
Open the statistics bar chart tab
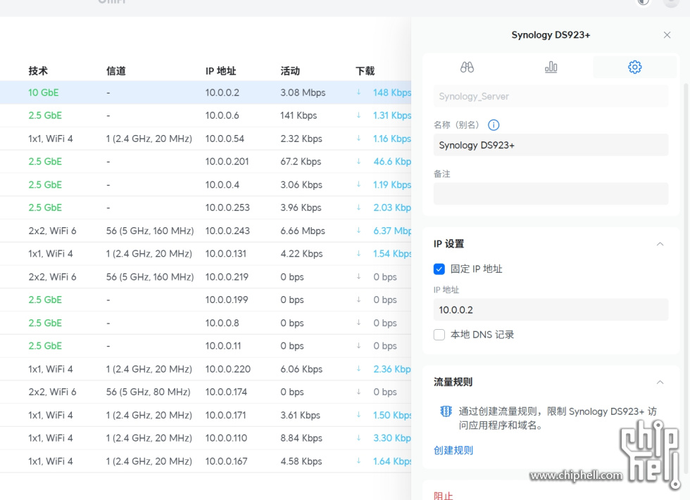click(551, 68)
